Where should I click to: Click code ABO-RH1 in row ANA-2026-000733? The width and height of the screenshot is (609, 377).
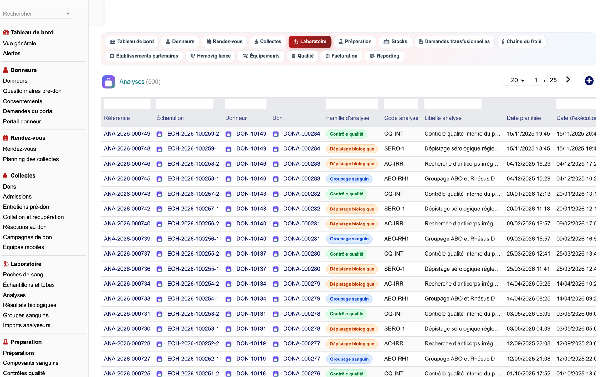[397, 299]
